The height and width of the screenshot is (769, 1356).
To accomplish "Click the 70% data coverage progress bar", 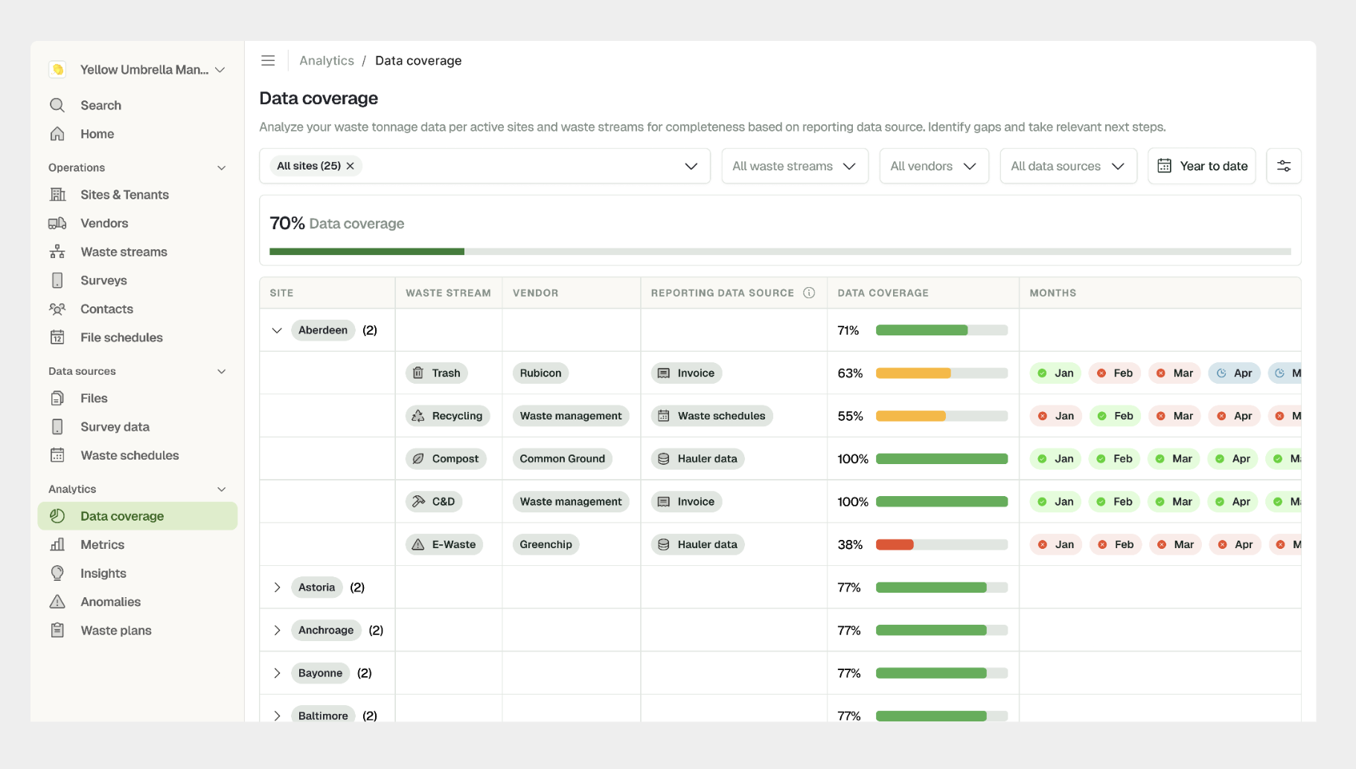I will click(x=780, y=251).
